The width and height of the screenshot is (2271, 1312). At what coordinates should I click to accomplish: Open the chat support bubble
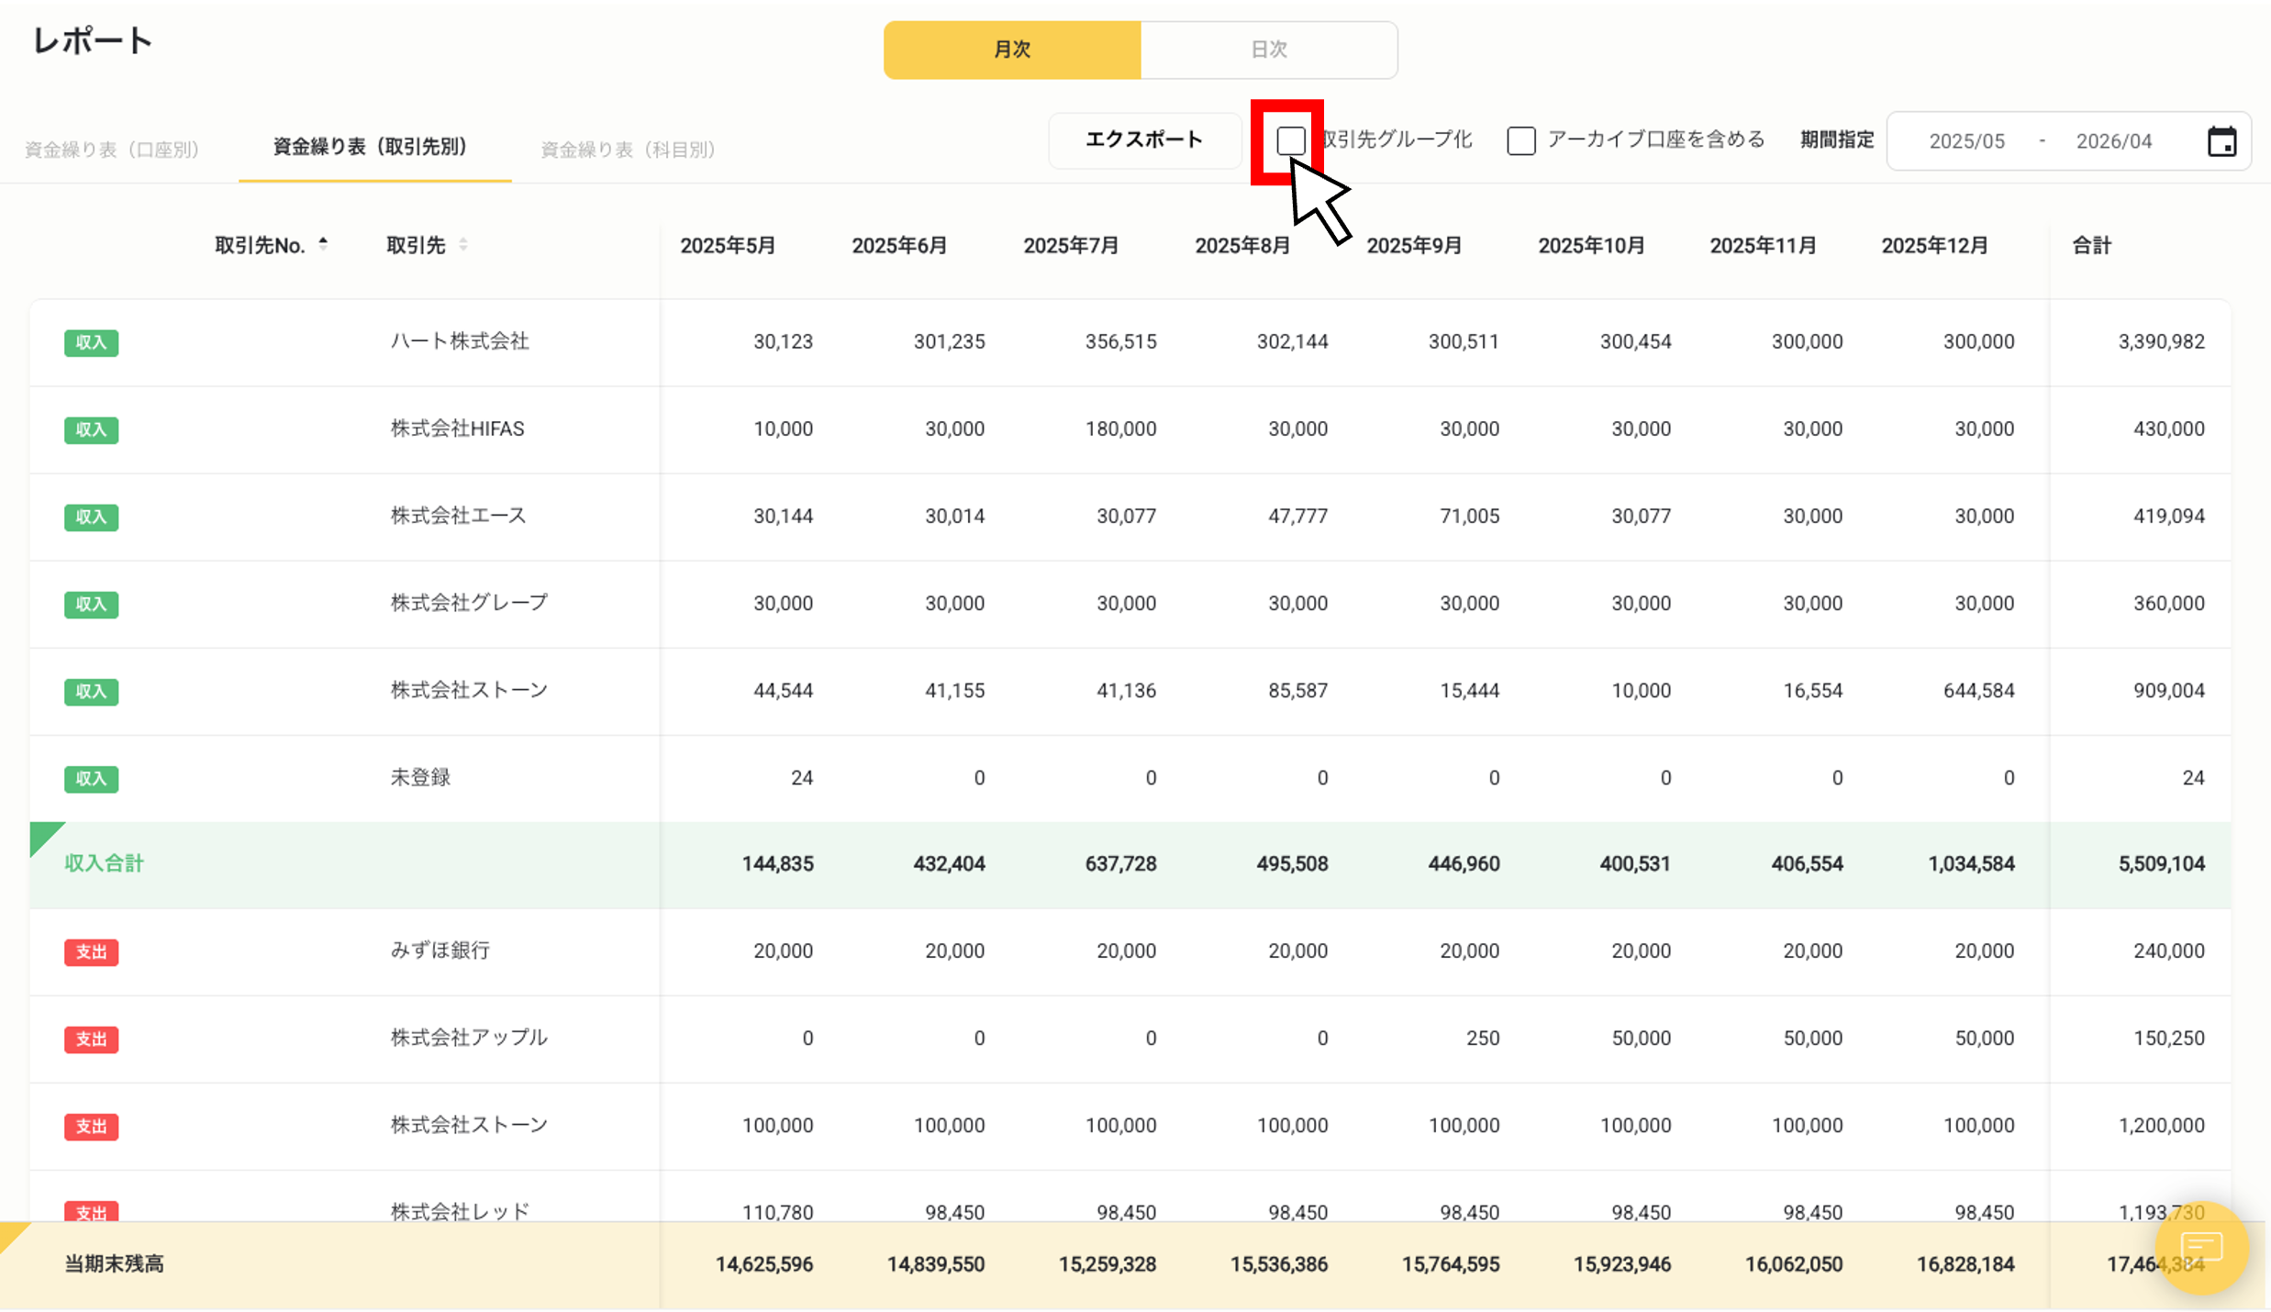pos(2201,1247)
